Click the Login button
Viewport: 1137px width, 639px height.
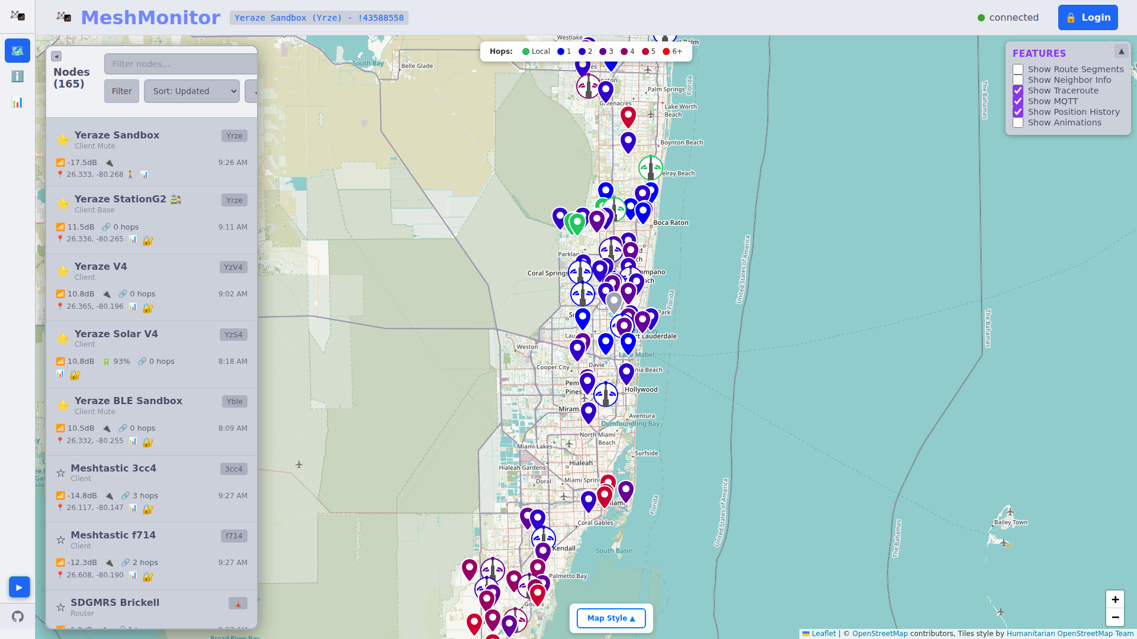click(1088, 18)
